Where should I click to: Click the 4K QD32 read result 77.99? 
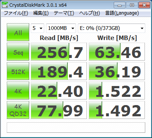pyautogui.click(x=59, y=110)
